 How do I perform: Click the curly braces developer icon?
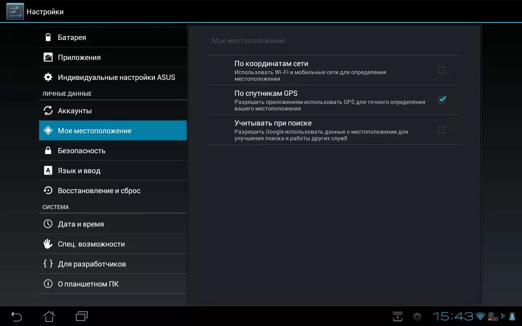click(x=48, y=264)
